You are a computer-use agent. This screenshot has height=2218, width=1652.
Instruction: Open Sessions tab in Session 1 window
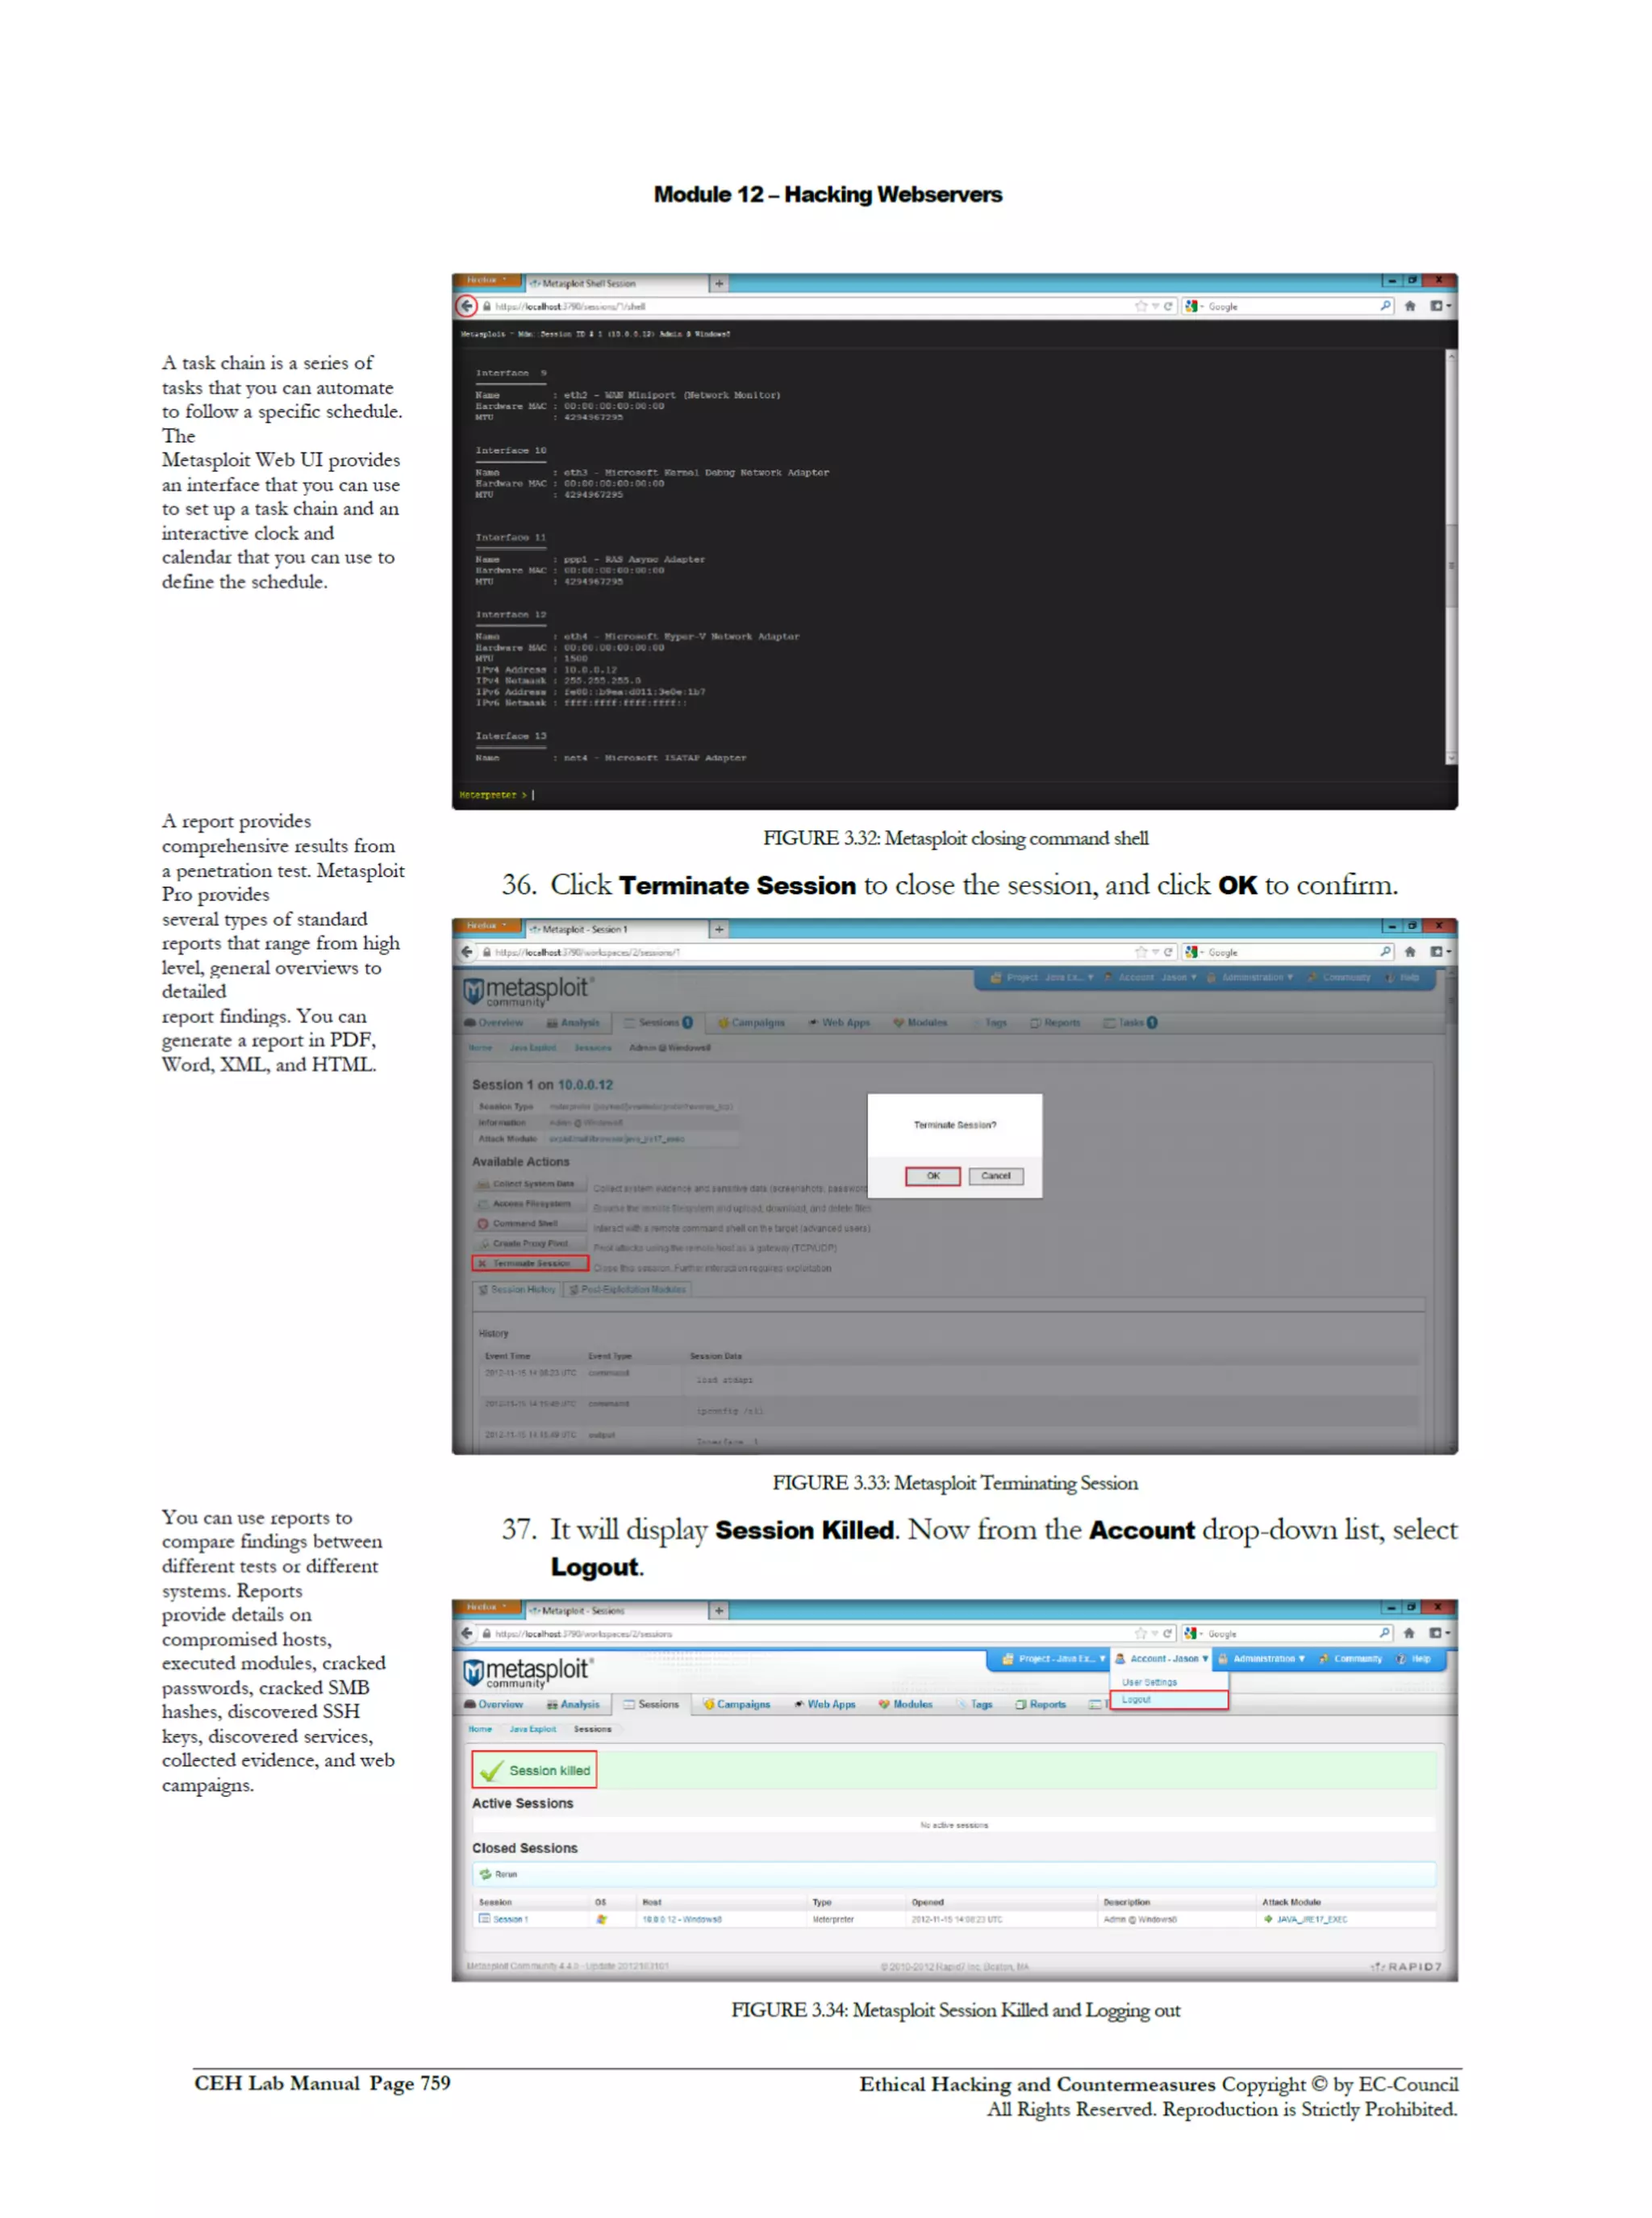(x=658, y=1023)
